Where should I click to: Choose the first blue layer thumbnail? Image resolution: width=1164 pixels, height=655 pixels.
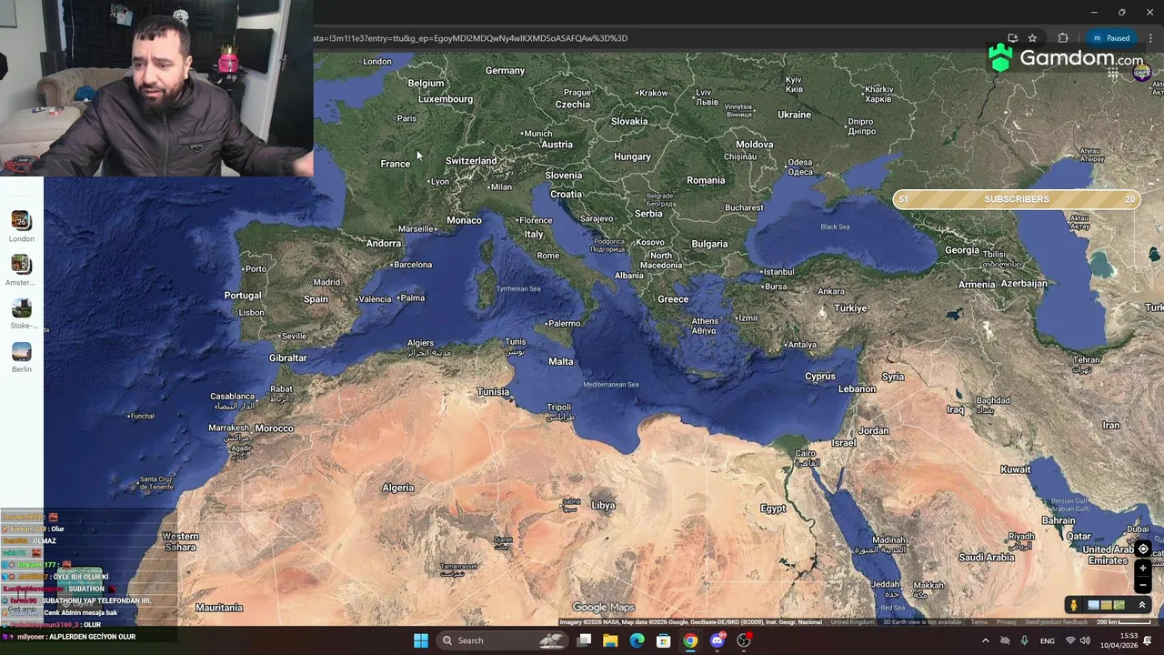tap(1093, 605)
